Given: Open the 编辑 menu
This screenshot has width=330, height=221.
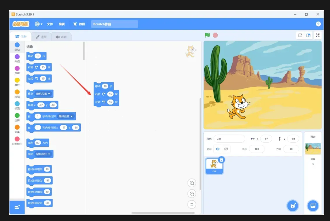Looking at the screenshot, I should 62,24.
